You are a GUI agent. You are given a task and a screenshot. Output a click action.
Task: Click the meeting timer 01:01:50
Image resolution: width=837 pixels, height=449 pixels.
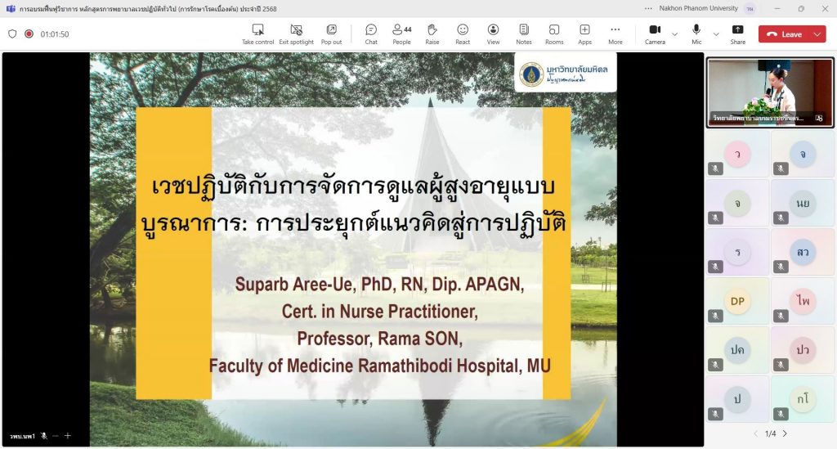click(55, 34)
